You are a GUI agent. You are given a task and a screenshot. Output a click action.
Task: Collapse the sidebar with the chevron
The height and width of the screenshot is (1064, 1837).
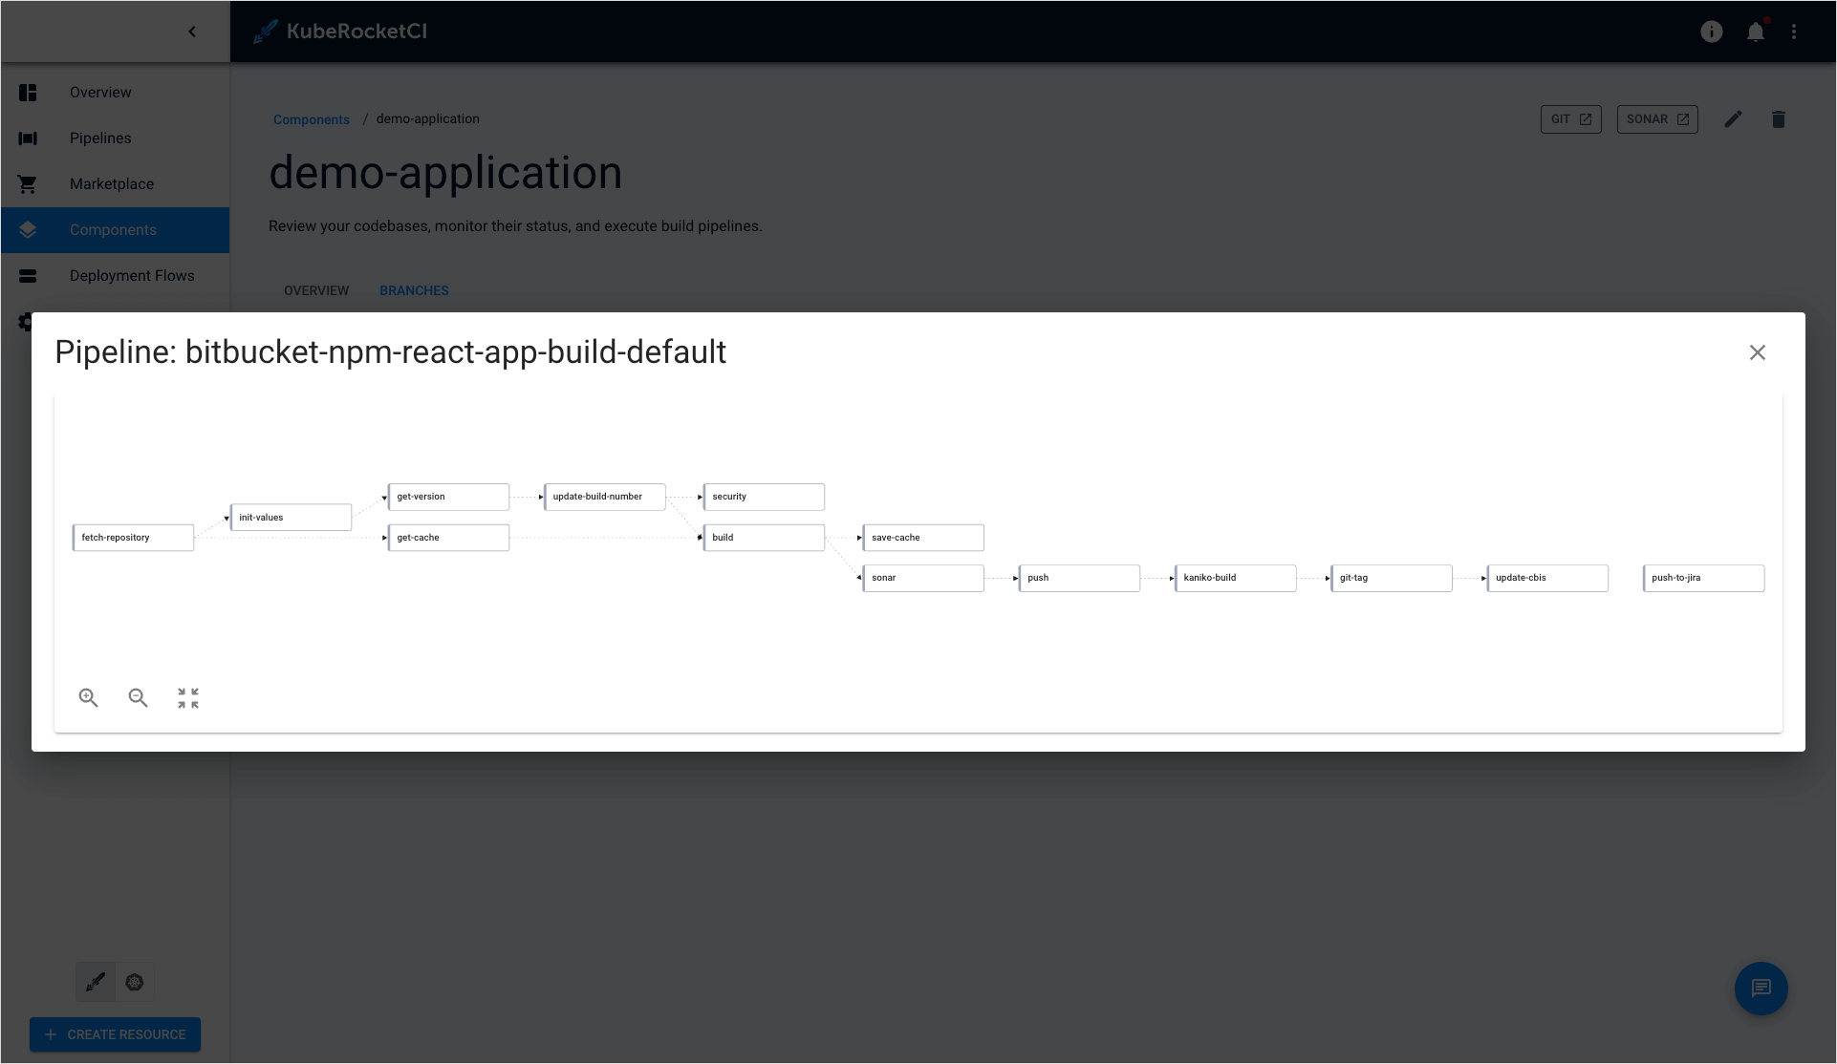point(191,32)
